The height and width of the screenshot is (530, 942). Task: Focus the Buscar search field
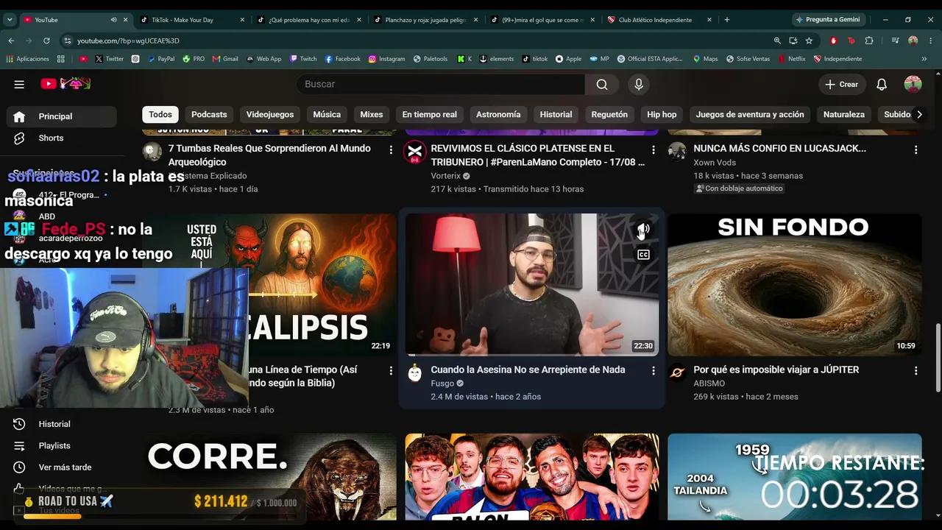(x=440, y=84)
